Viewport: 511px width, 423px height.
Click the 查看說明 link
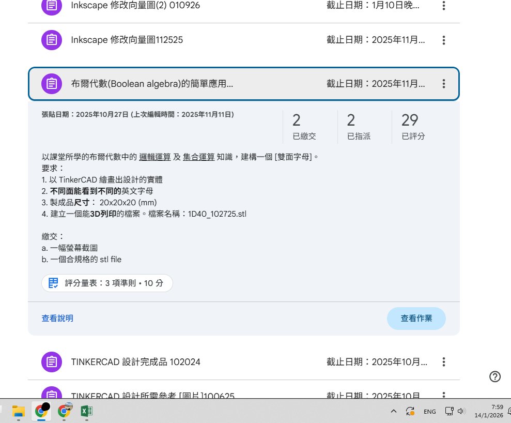(x=57, y=319)
